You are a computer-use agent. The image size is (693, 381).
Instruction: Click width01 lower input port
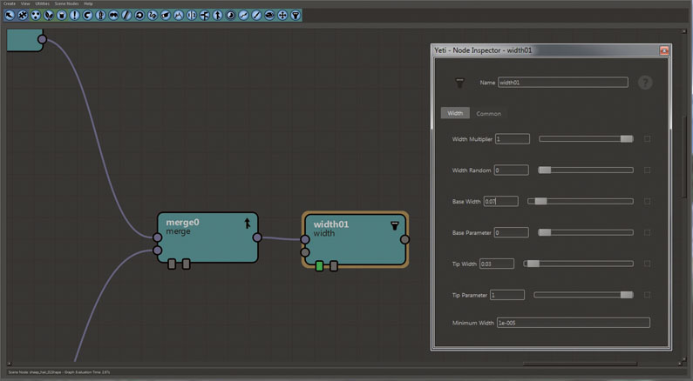(304, 252)
